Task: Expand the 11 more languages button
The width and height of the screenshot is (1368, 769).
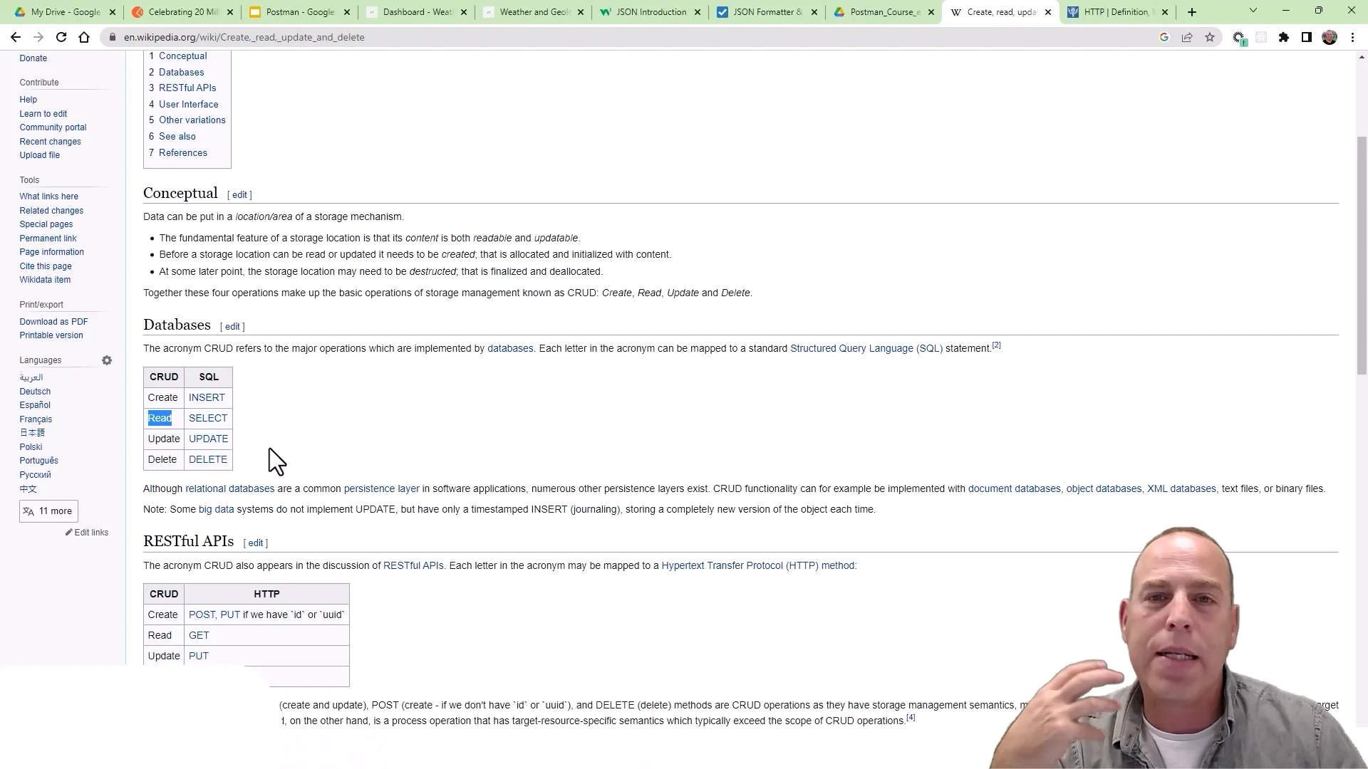Action: point(48,511)
